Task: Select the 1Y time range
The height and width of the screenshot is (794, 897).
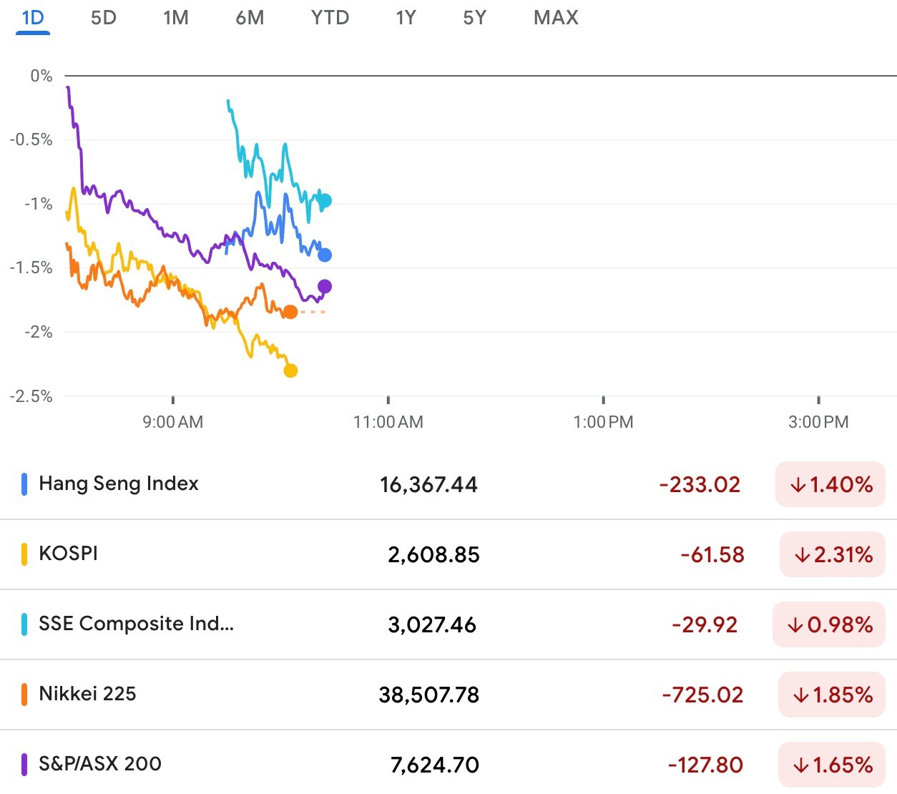Action: pyautogui.click(x=406, y=18)
